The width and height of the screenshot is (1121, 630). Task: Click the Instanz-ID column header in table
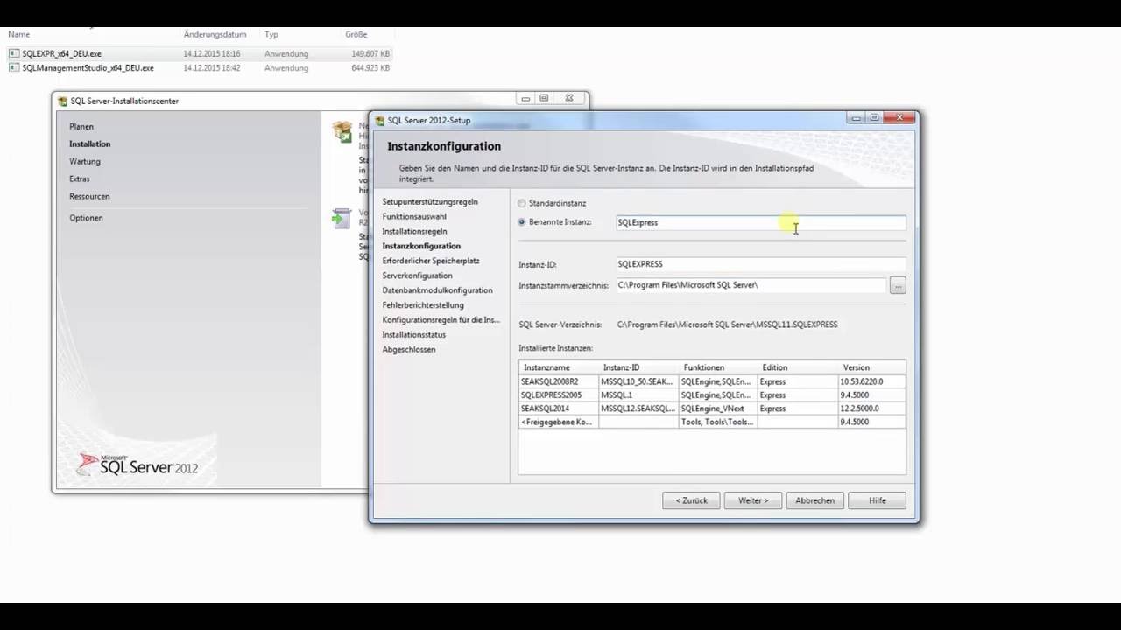point(638,367)
